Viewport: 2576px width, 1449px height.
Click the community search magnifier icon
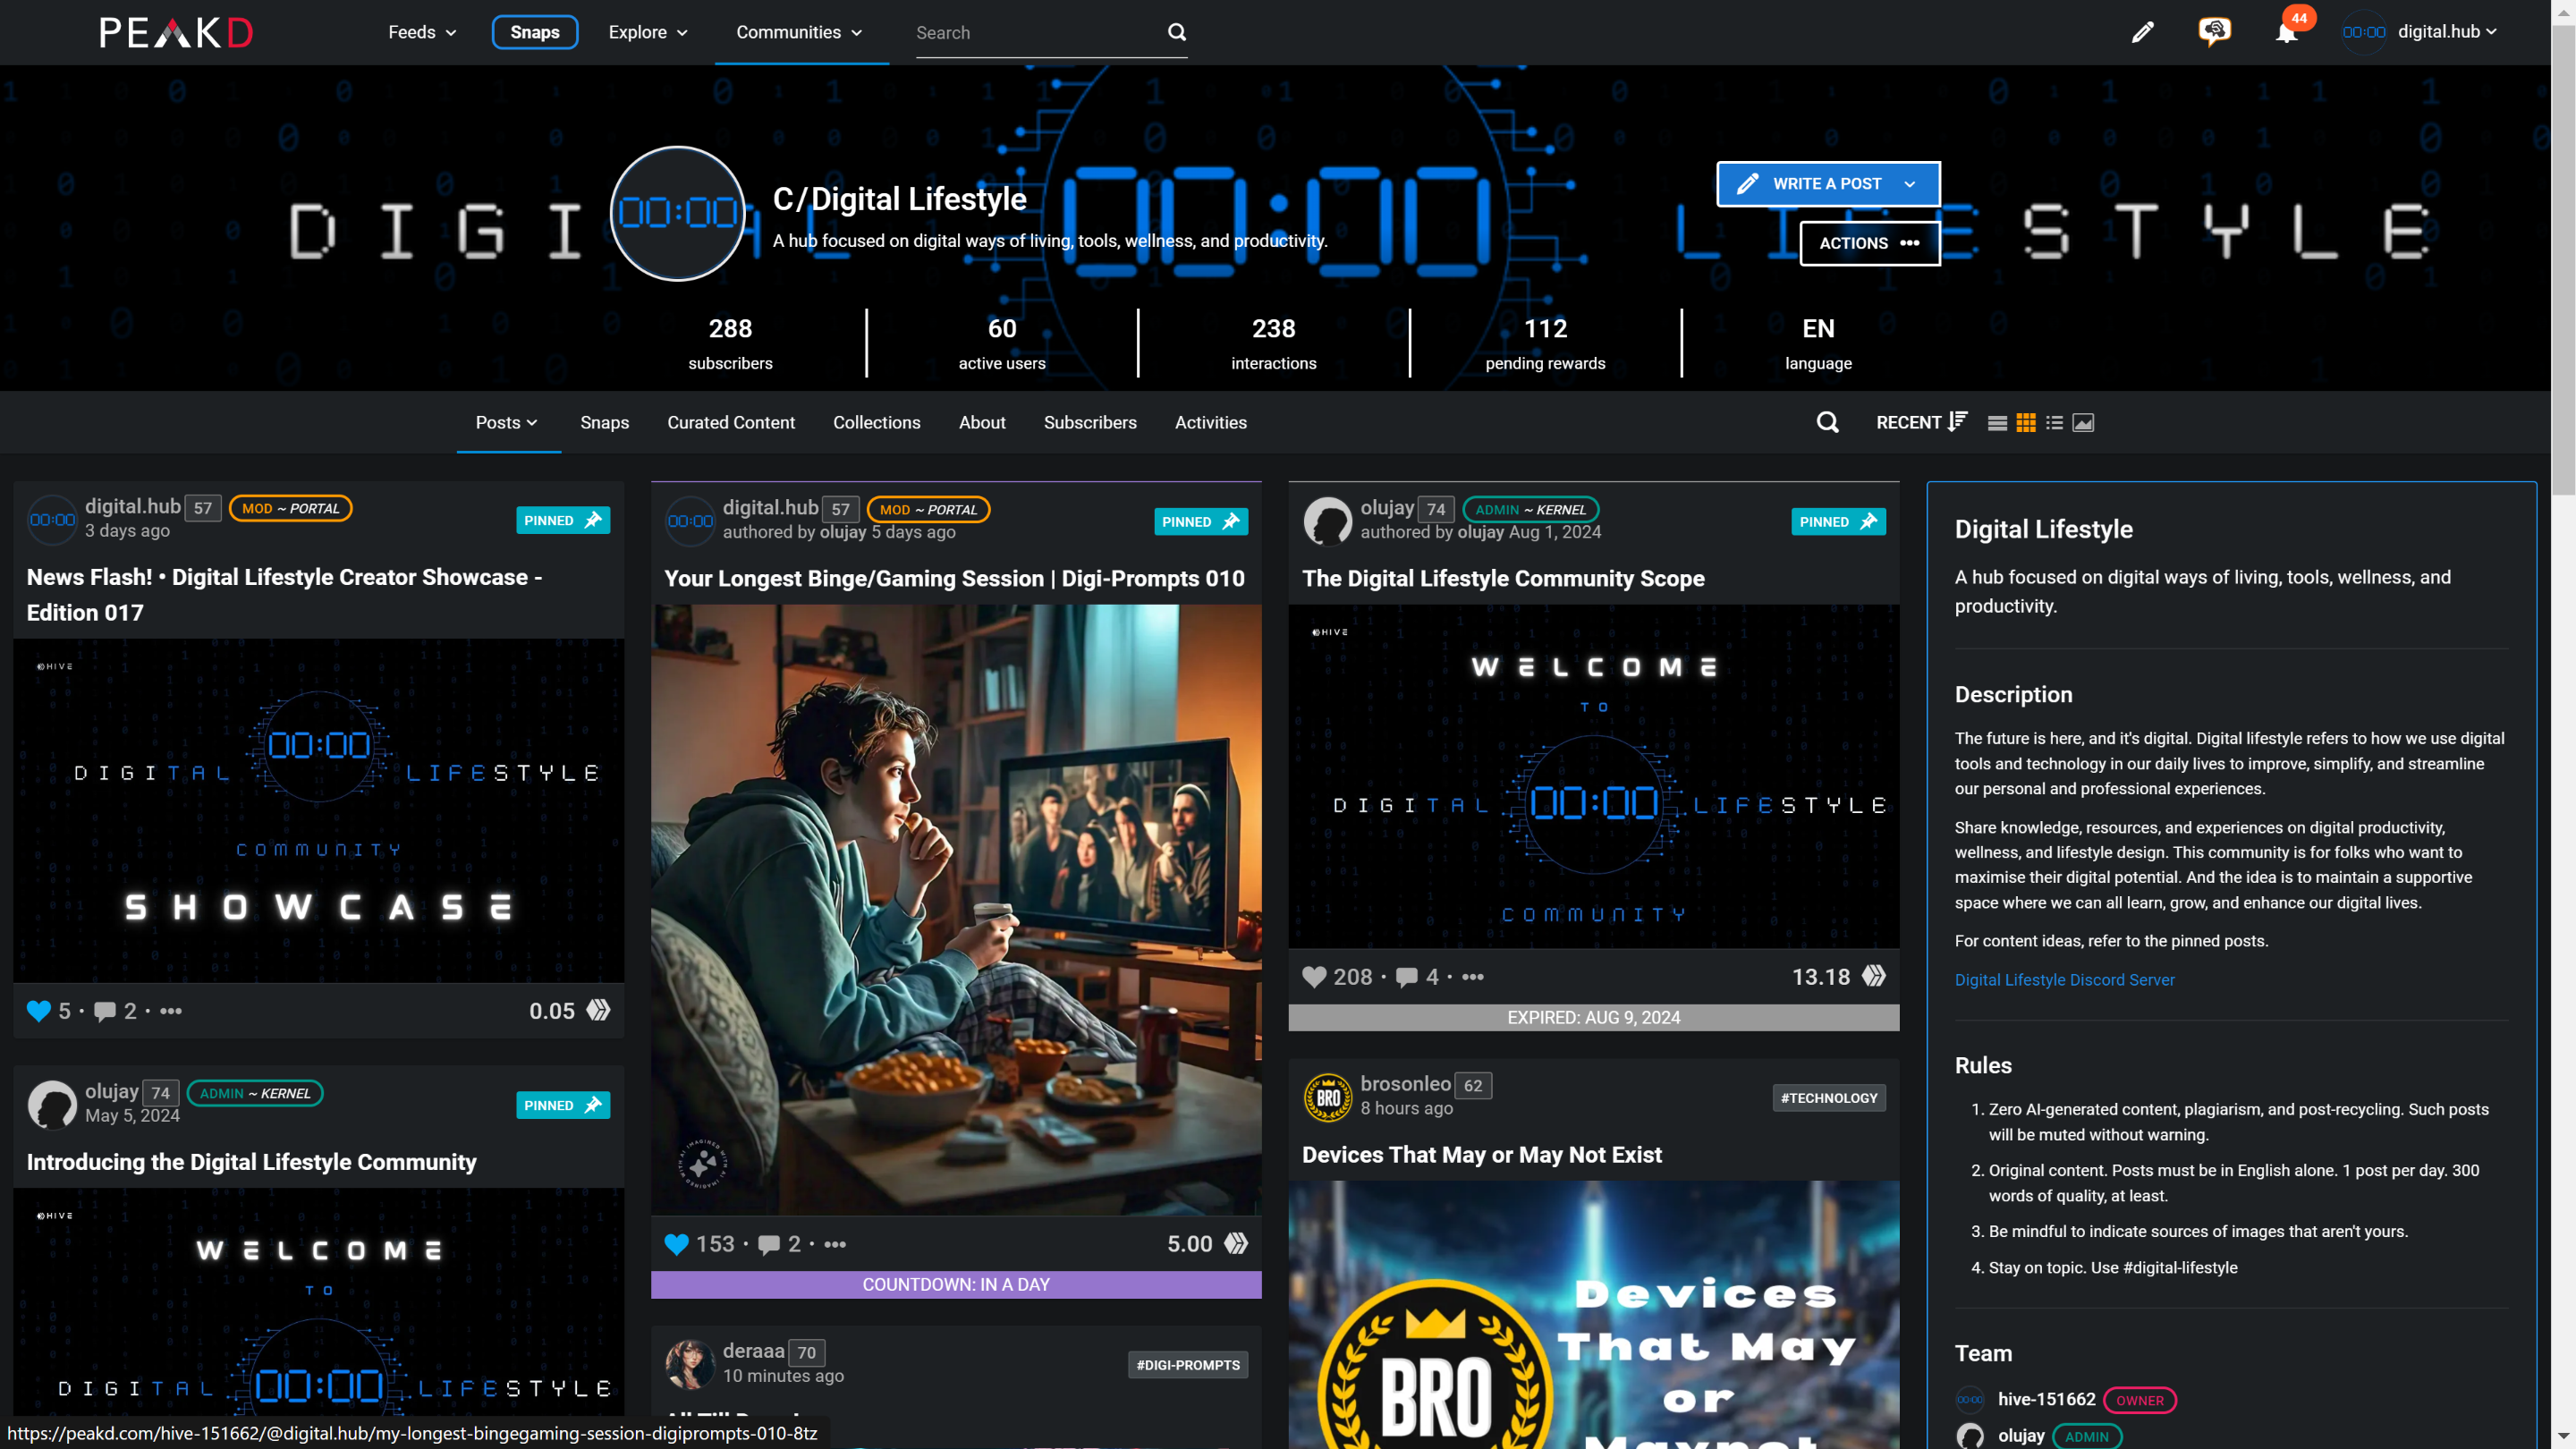click(x=1827, y=422)
